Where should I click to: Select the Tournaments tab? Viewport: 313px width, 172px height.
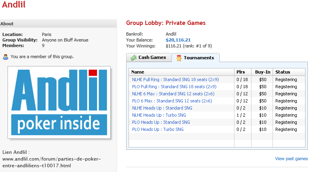[x=196, y=58]
